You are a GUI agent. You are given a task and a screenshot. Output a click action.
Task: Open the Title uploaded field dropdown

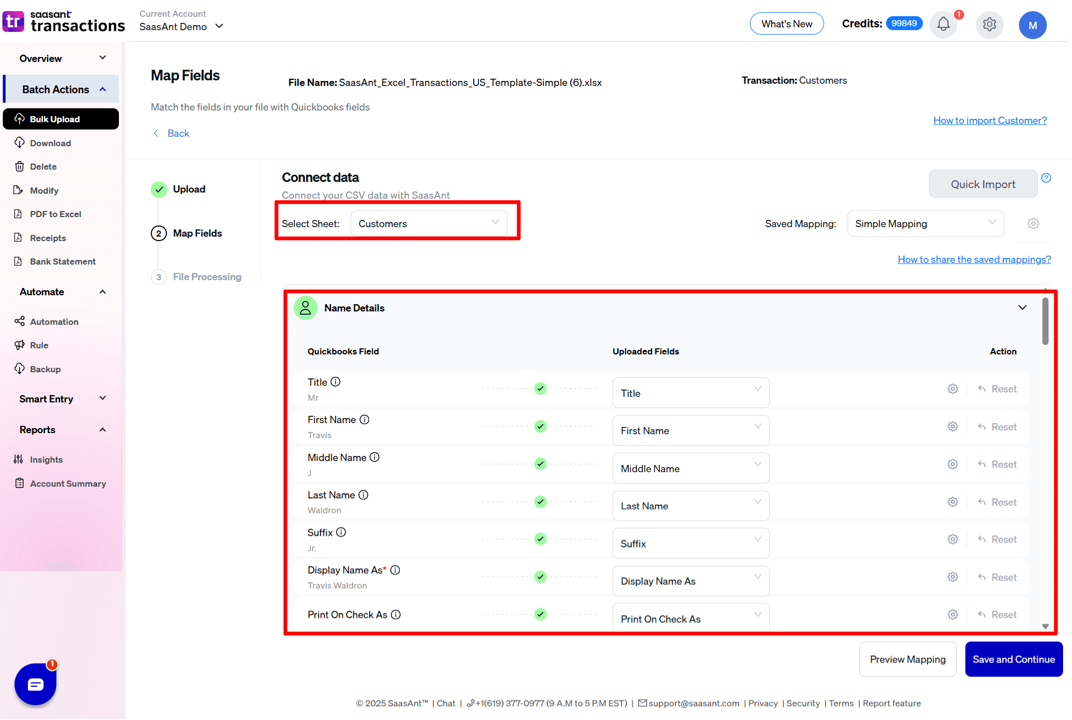pyautogui.click(x=691, y=393)
